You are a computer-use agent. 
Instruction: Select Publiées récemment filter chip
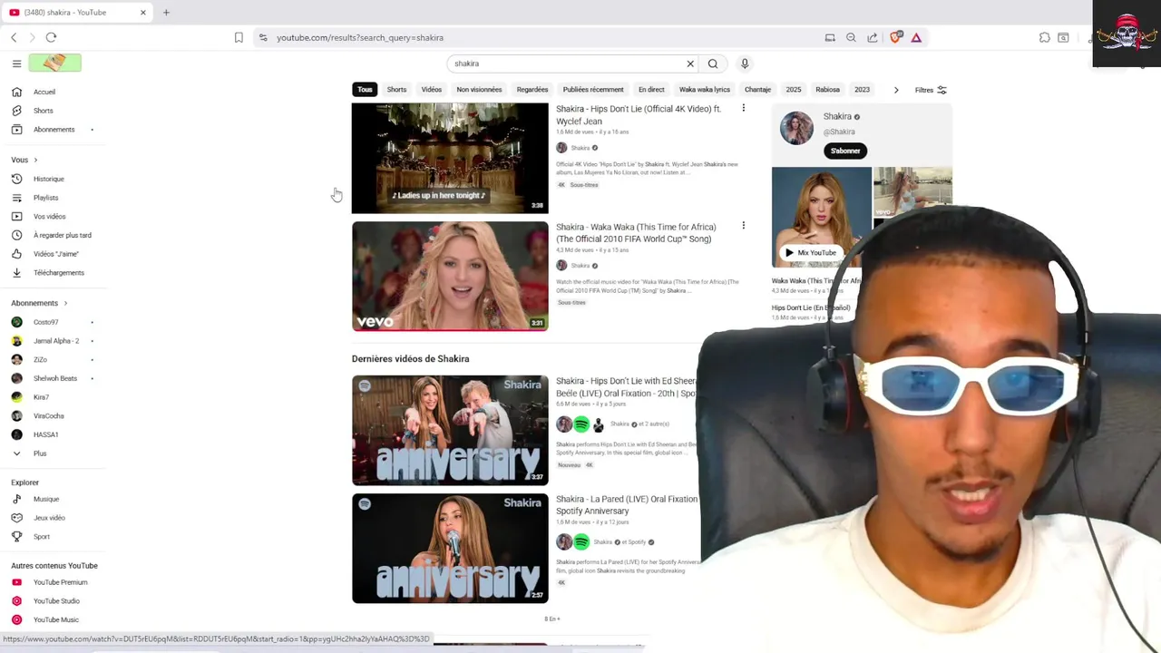[x=593, y=90]
